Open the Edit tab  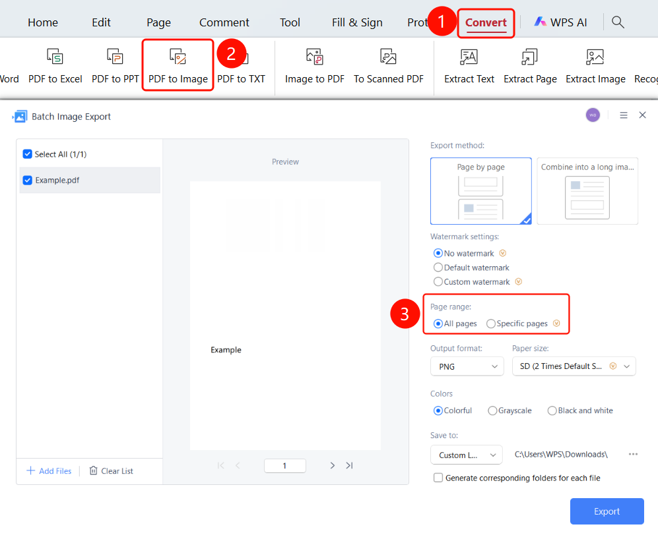[x=101, y=22]
